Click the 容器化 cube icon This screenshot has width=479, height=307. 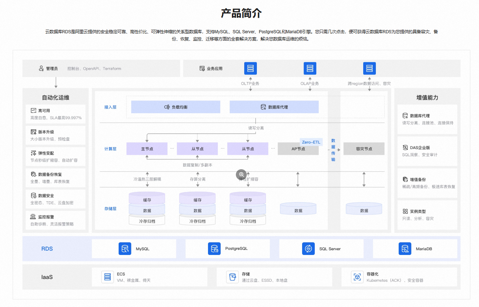(x=357, y=277)
